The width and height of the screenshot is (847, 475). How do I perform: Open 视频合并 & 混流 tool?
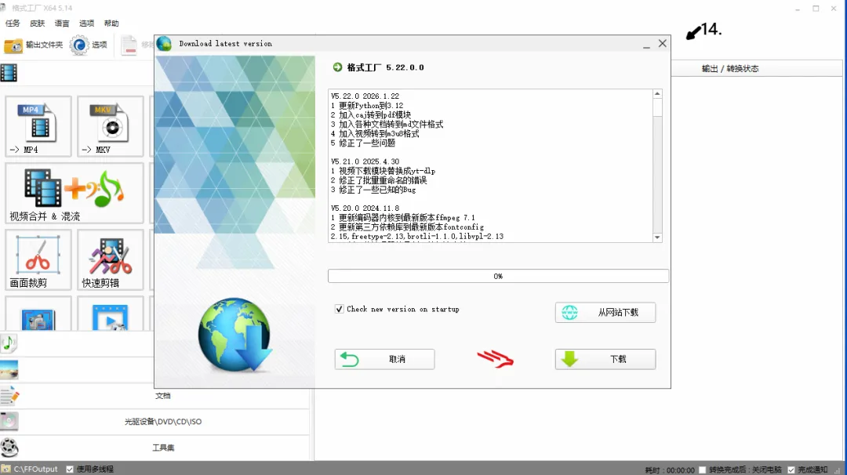click(75, 194)
